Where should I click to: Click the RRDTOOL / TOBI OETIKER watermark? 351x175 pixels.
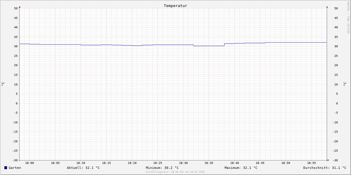click(x=348, y=17)
